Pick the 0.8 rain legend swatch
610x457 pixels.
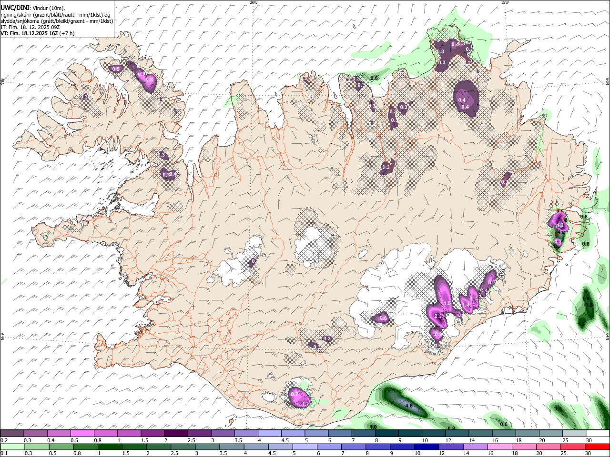[85, 447]
